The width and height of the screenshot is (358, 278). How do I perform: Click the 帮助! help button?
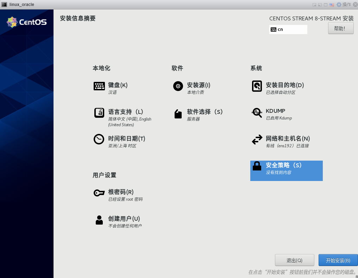click(340, 28)
